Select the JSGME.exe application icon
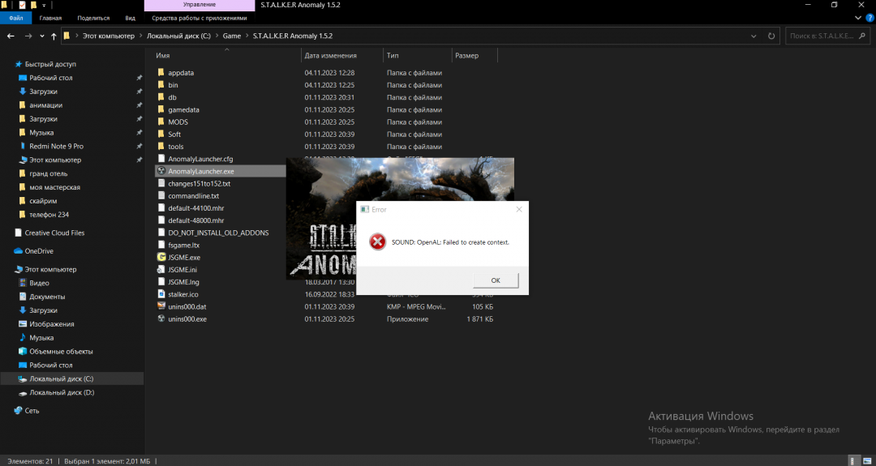The width and height of the screenshot is (876, 466). (161, 257)
